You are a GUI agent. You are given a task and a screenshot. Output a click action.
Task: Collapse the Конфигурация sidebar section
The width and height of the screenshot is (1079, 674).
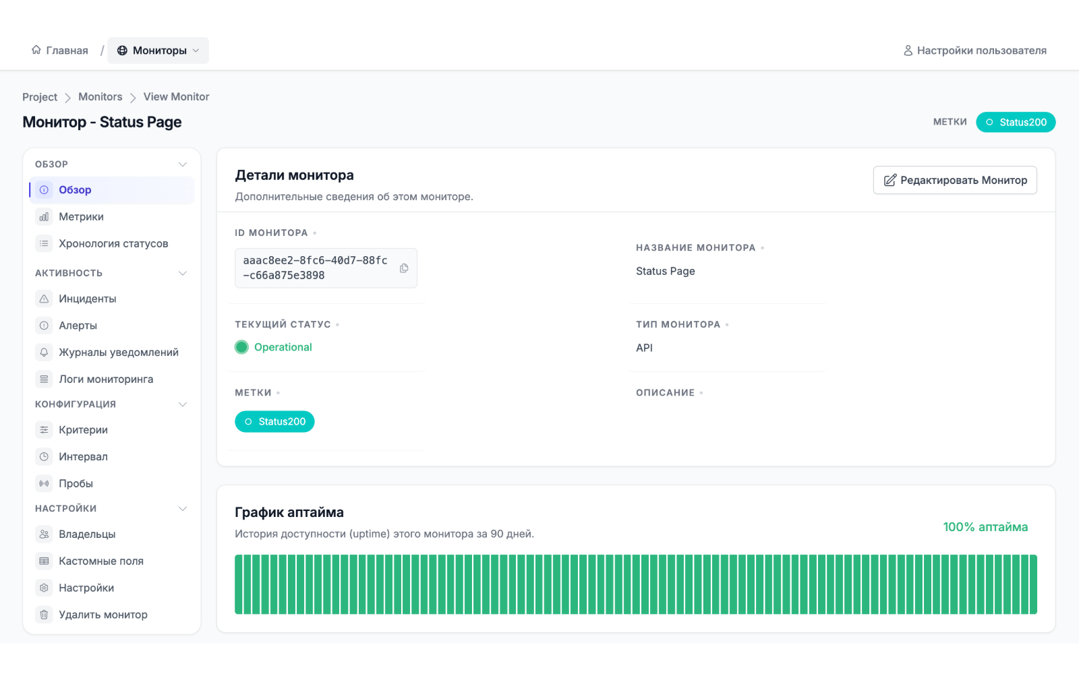(183, 404)
